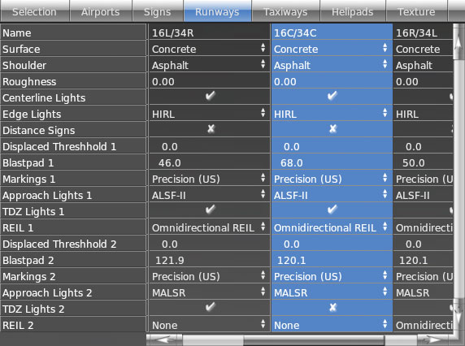Enable TDZ Lights 2 for runway 16C/34C
The image size is (465, 346).
pos(332,308)
